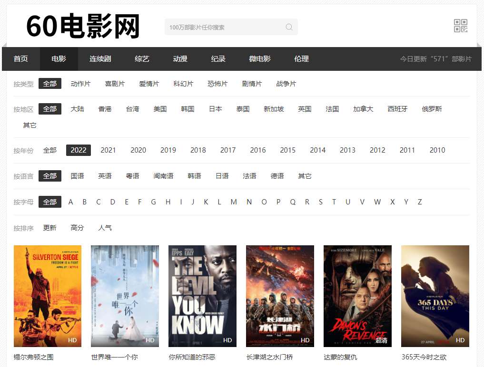Sort results by 更新
Viewport: 484px width, 367px height.
click(x=49, y=228)
